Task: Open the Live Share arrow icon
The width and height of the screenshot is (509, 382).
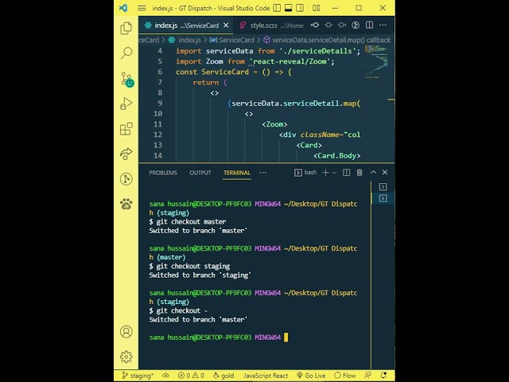Action: (x=126, y=154)
